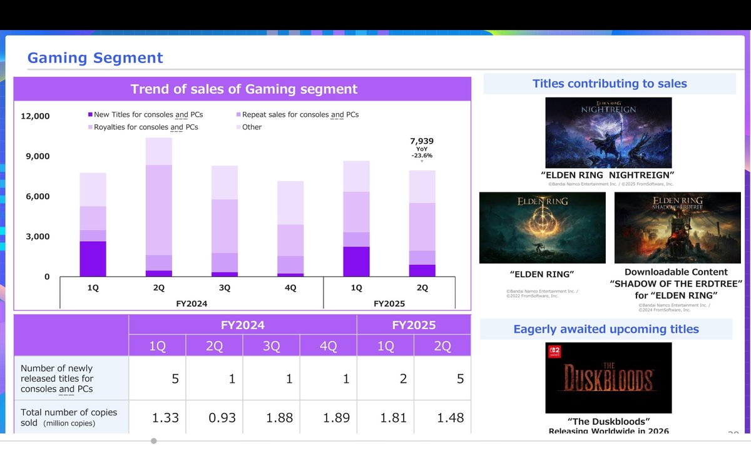The width and height of the screenshot is (751, 451).
Task: Click the FY2024 table header cell
Action: coord(243,325)
